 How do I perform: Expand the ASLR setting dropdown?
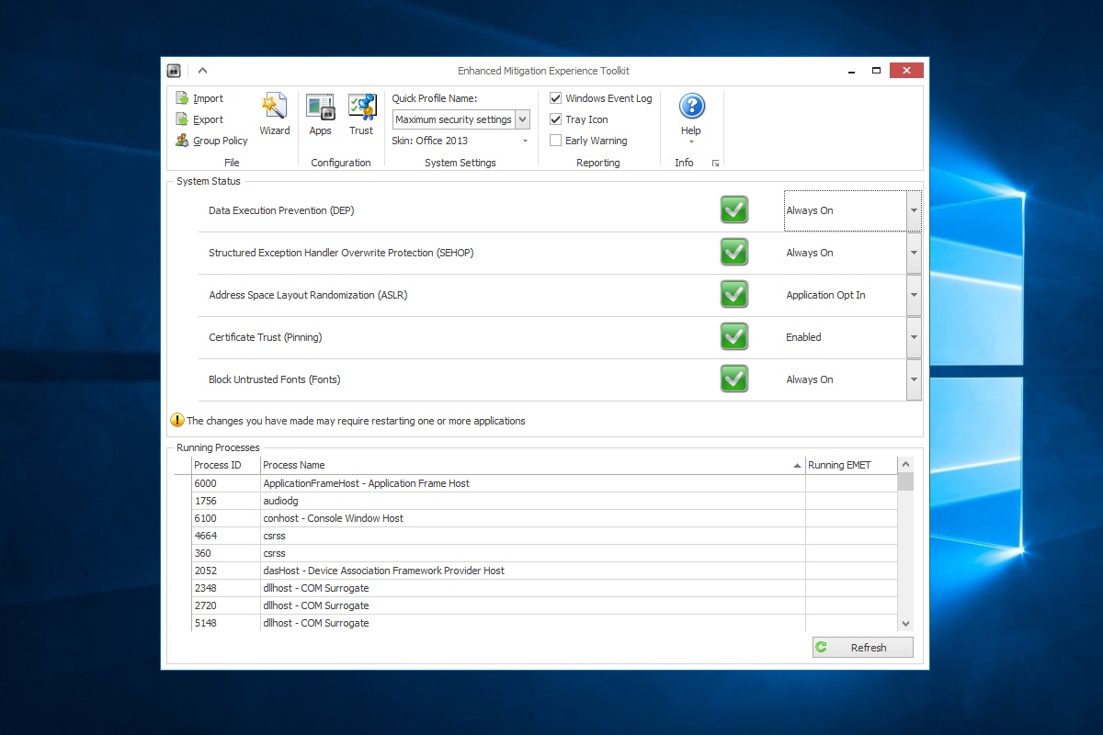click(914, 295)
